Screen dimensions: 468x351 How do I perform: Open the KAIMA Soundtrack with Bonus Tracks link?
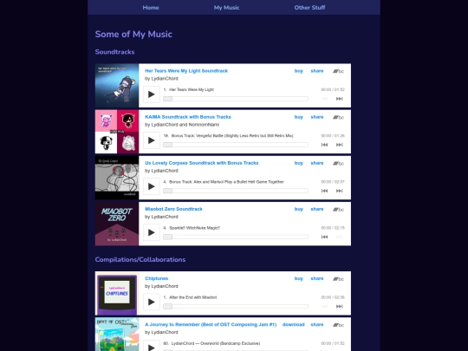pos(188,117)
